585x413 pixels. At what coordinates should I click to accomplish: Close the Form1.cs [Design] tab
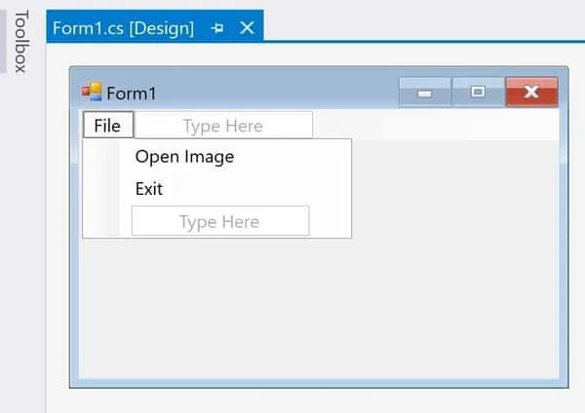pos(247,27)
